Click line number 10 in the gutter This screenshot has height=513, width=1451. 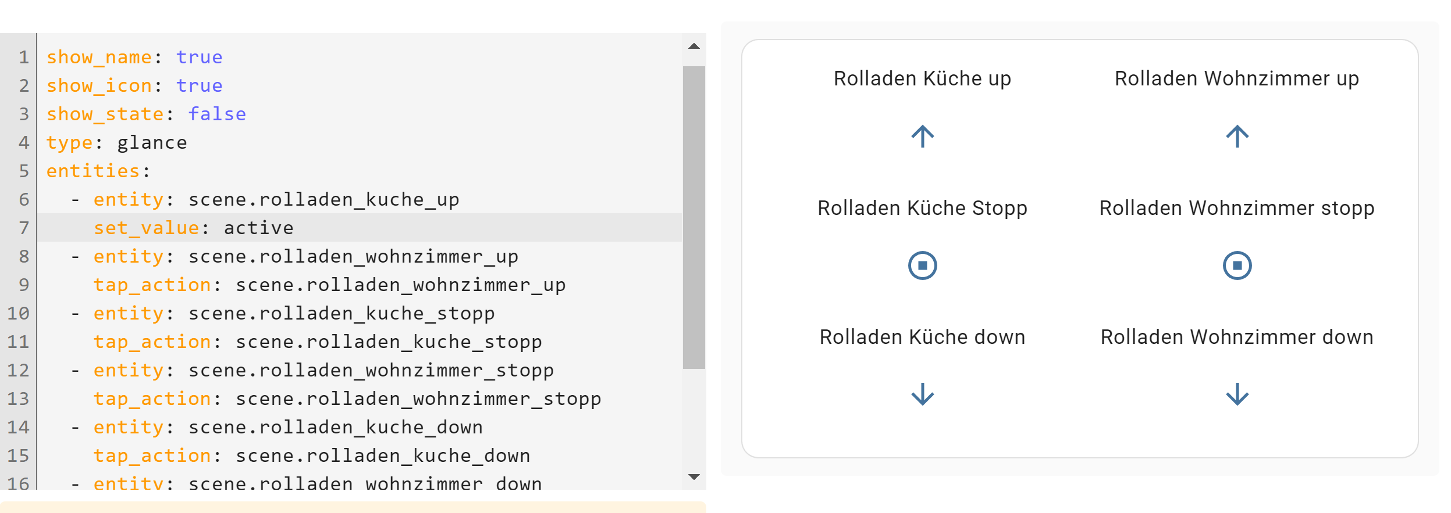pyautogui.click(x=18, y=313)
